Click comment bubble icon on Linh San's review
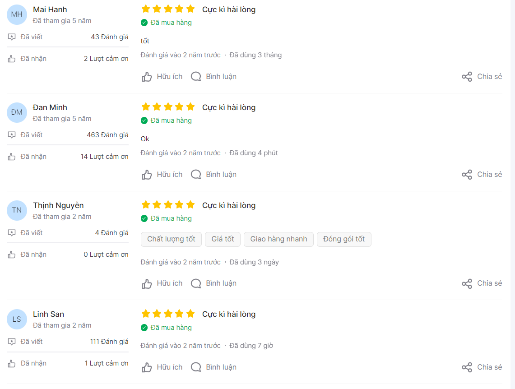Image resolution: width=515 pixels, height=389 pixels. [196, 367]
